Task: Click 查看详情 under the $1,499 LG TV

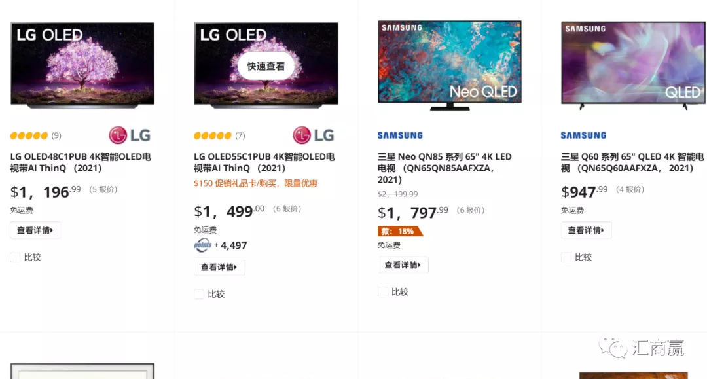Action: click(219, 267)
